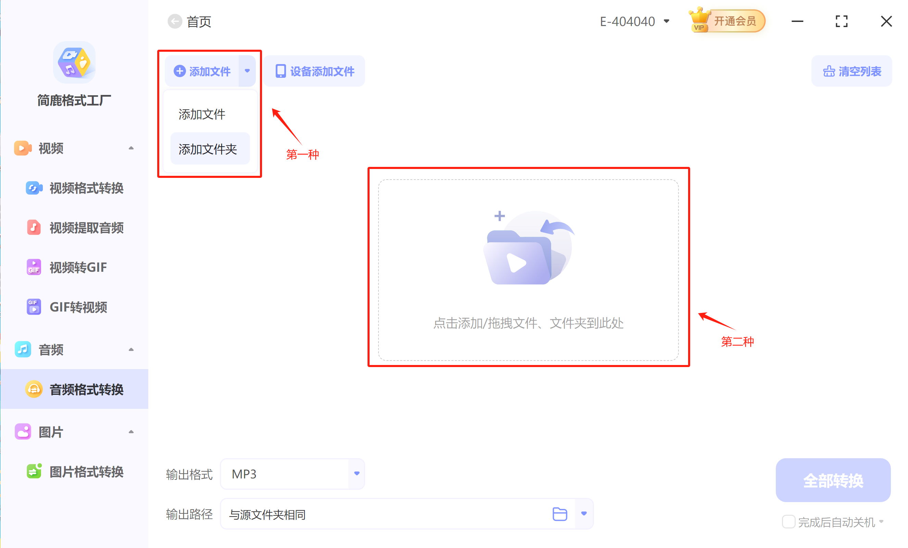Viewport: 908px width, 548px height.
Task: Enable 完成后自动关机 checkbox
Action: coord(788,522)
